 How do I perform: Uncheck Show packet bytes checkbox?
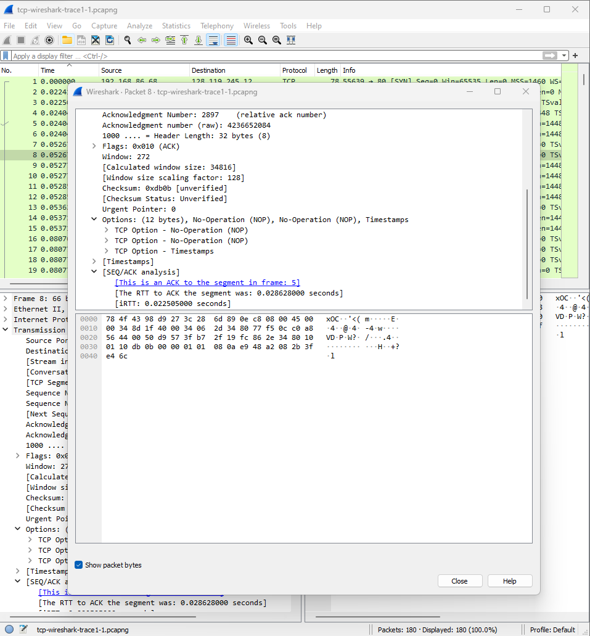pyautogui.click(x=79, y=565)
